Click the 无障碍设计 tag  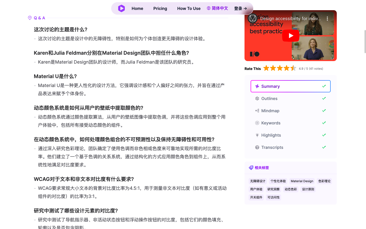click(258, 181)
